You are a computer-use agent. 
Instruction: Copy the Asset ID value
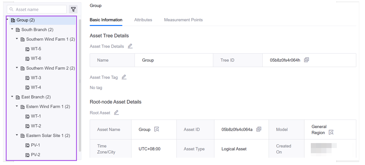pyautogui.click(x=259, y=129)
